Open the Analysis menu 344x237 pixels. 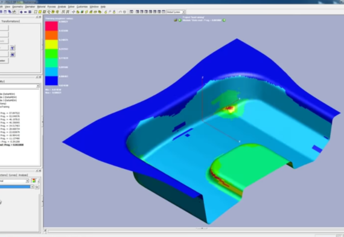[62, 7]
